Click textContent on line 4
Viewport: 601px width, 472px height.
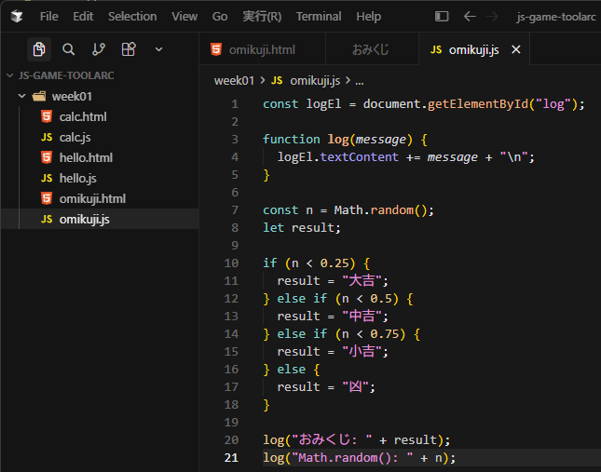tap(359, 157)
